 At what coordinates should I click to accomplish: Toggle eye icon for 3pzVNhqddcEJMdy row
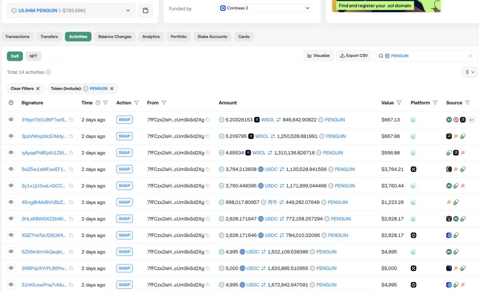tap(11, 136)
